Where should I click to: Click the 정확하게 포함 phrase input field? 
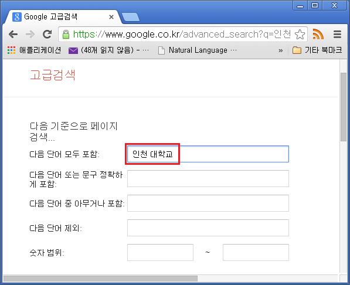coord(208,178)
